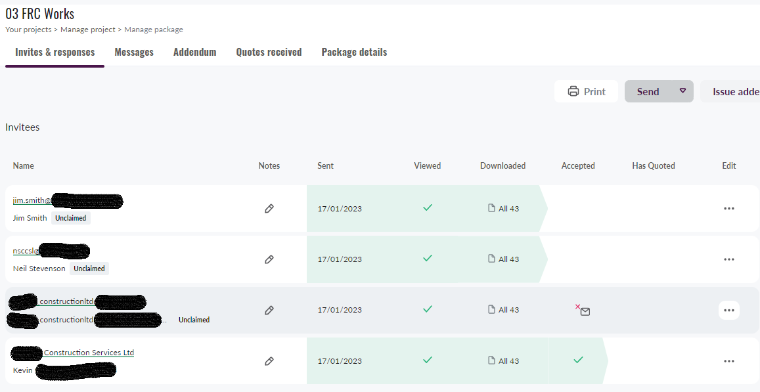Navigate to Your projects breadcrumb

click(x=28, y=30)
